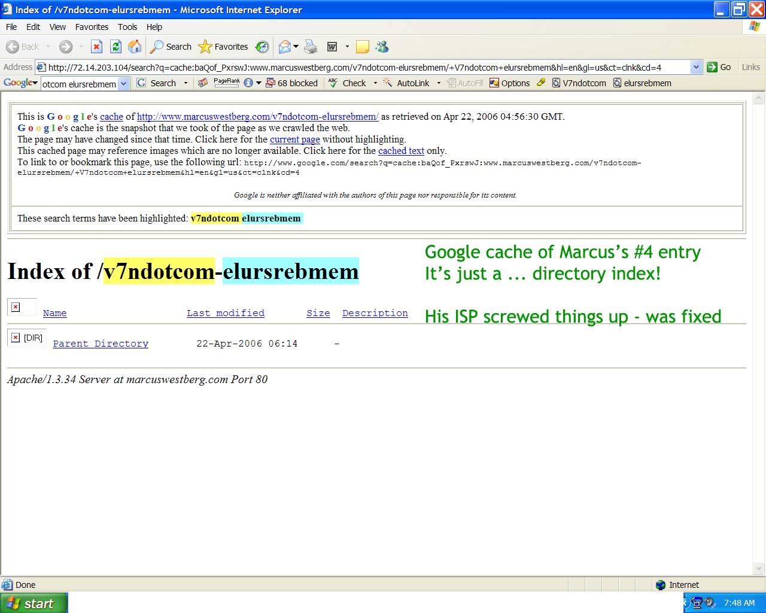The height and width of the screenshot is (613, 766).
Task: Open the Mail dropdown arrow
Action: coord(296,47)
